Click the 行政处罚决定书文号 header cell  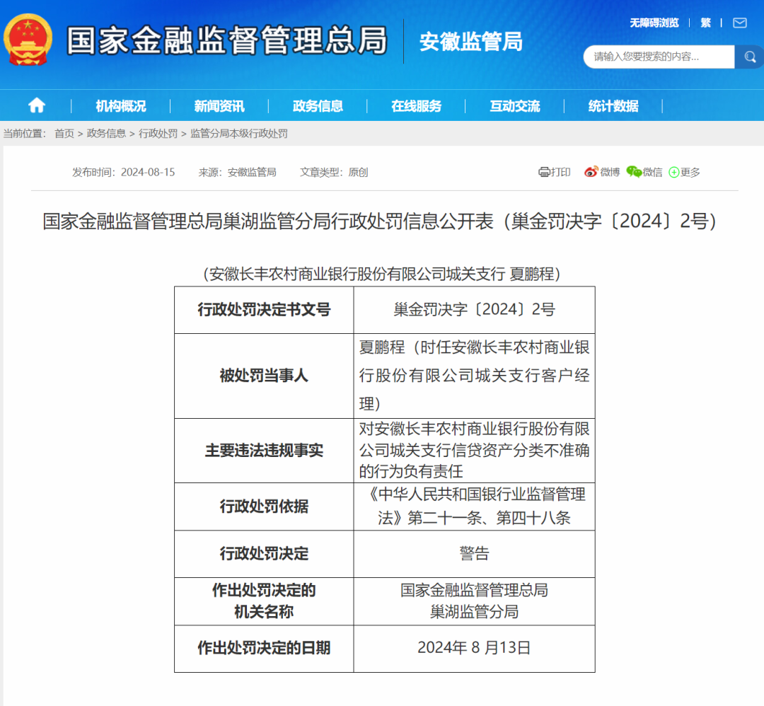click(264, 310)
